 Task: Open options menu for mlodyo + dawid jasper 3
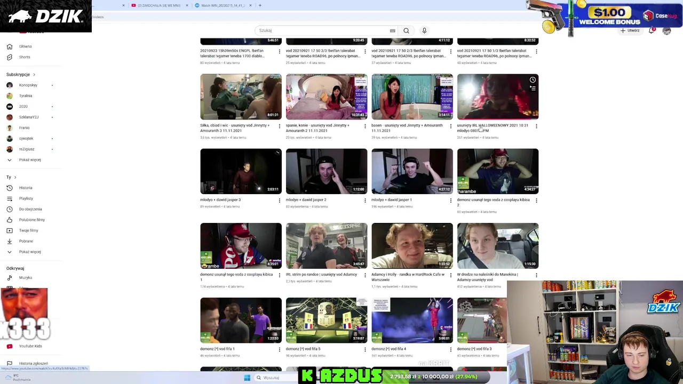pyautogui.click(x=279, y=201)
